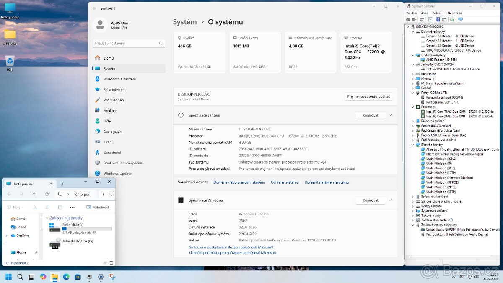Image resolution: width=503 pixels, height=283 pixels.
Task: Go to Domů in Settings sidebar
Action: (129, 58)
